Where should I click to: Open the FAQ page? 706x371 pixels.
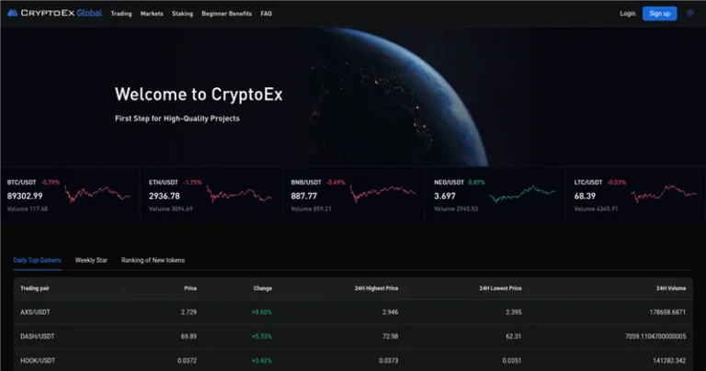(x=266, y=14)
